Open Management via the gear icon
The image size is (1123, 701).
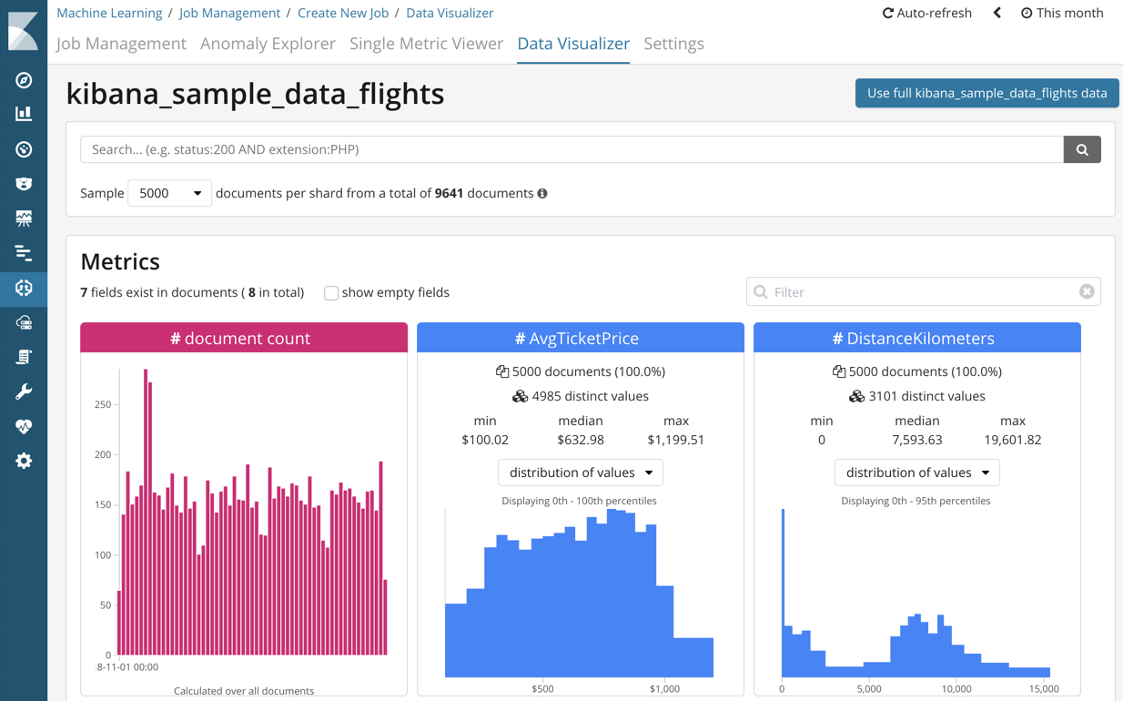coord(24,460)
